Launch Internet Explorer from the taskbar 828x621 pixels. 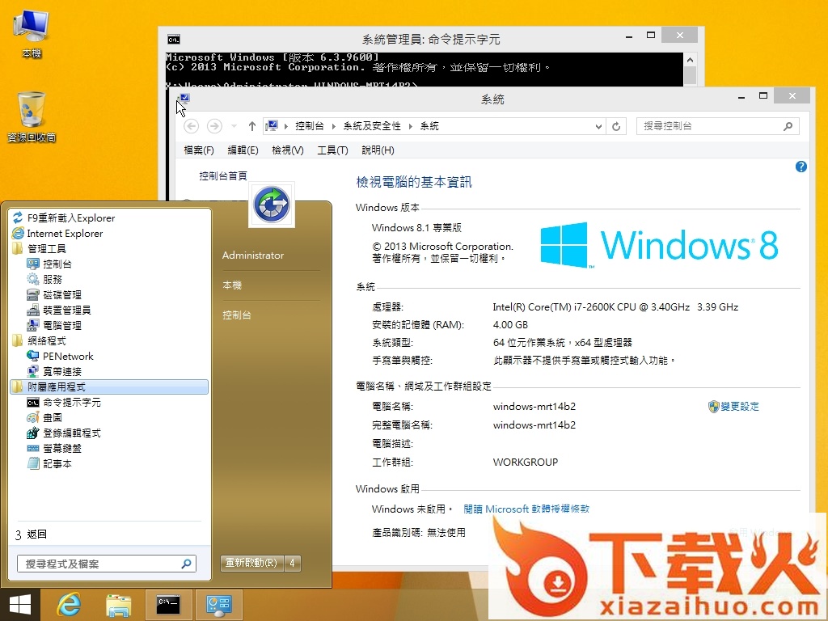coord(70,605)
